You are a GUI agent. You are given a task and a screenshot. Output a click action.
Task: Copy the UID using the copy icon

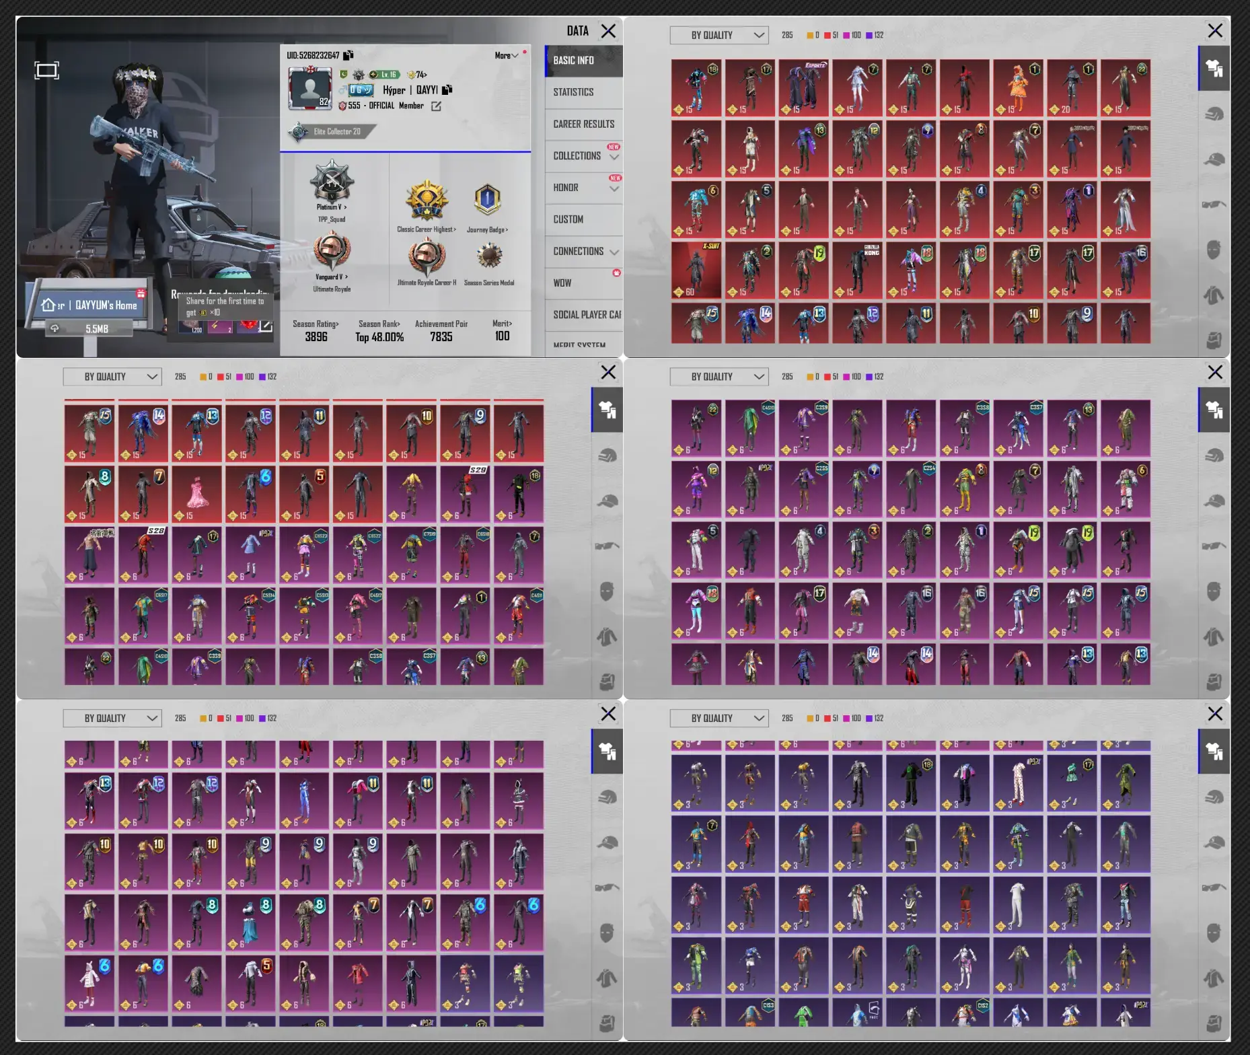[348, 55]
